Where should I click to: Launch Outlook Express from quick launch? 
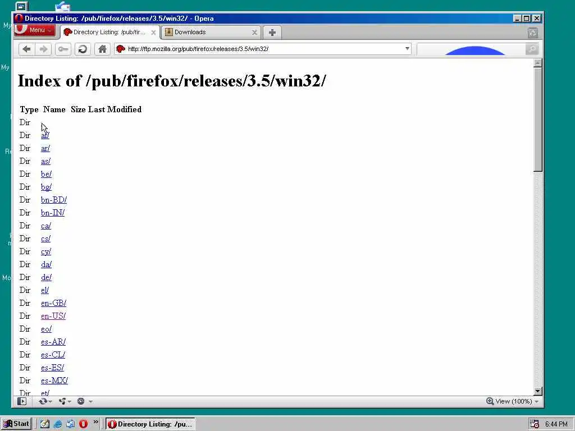pyautogui.click(x=70, y=424)
